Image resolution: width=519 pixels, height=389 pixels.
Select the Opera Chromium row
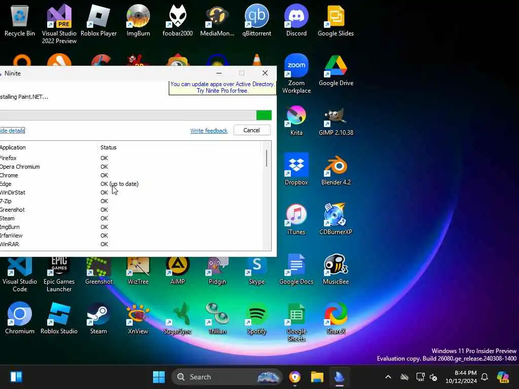point(130,167)
